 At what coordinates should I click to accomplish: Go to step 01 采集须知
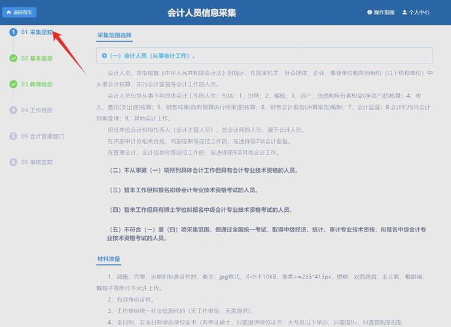[37, 32]
